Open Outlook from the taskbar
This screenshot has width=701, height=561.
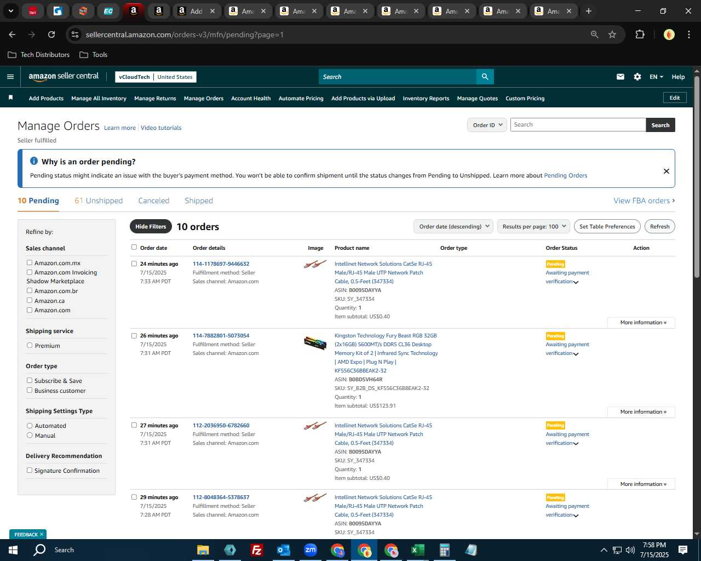pos(283,550)
